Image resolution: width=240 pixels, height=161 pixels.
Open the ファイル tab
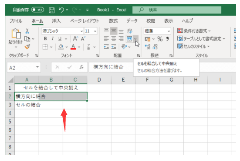(x=16, y=21)
